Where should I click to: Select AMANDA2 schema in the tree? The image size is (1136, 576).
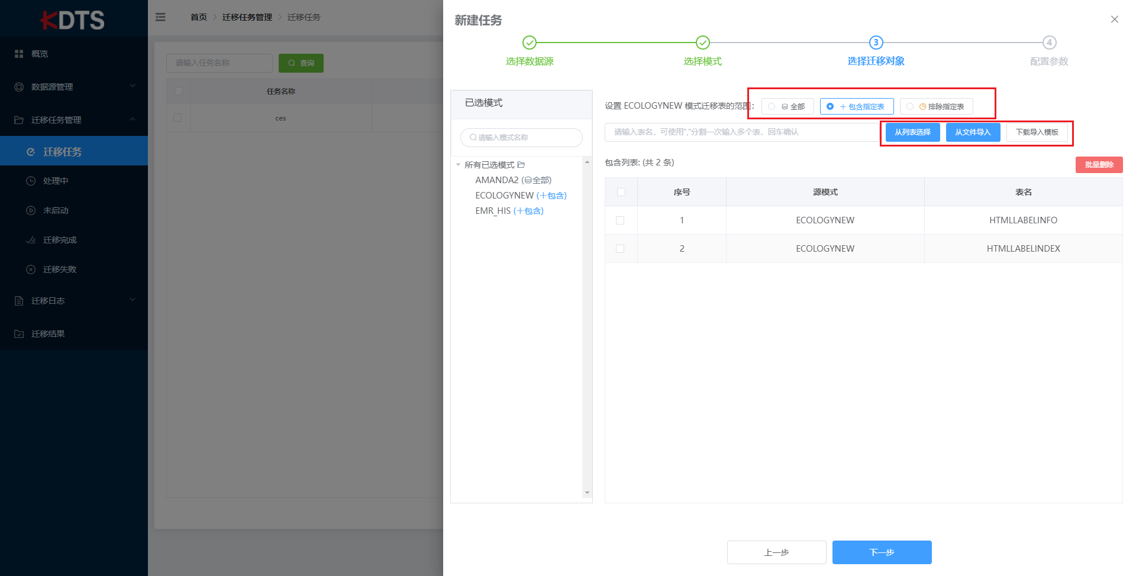point(513,180)
